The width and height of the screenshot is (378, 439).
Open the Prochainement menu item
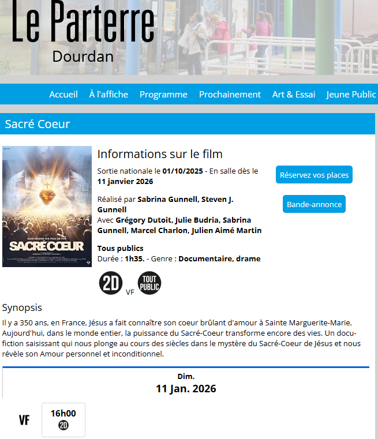(x=230, y=94)
